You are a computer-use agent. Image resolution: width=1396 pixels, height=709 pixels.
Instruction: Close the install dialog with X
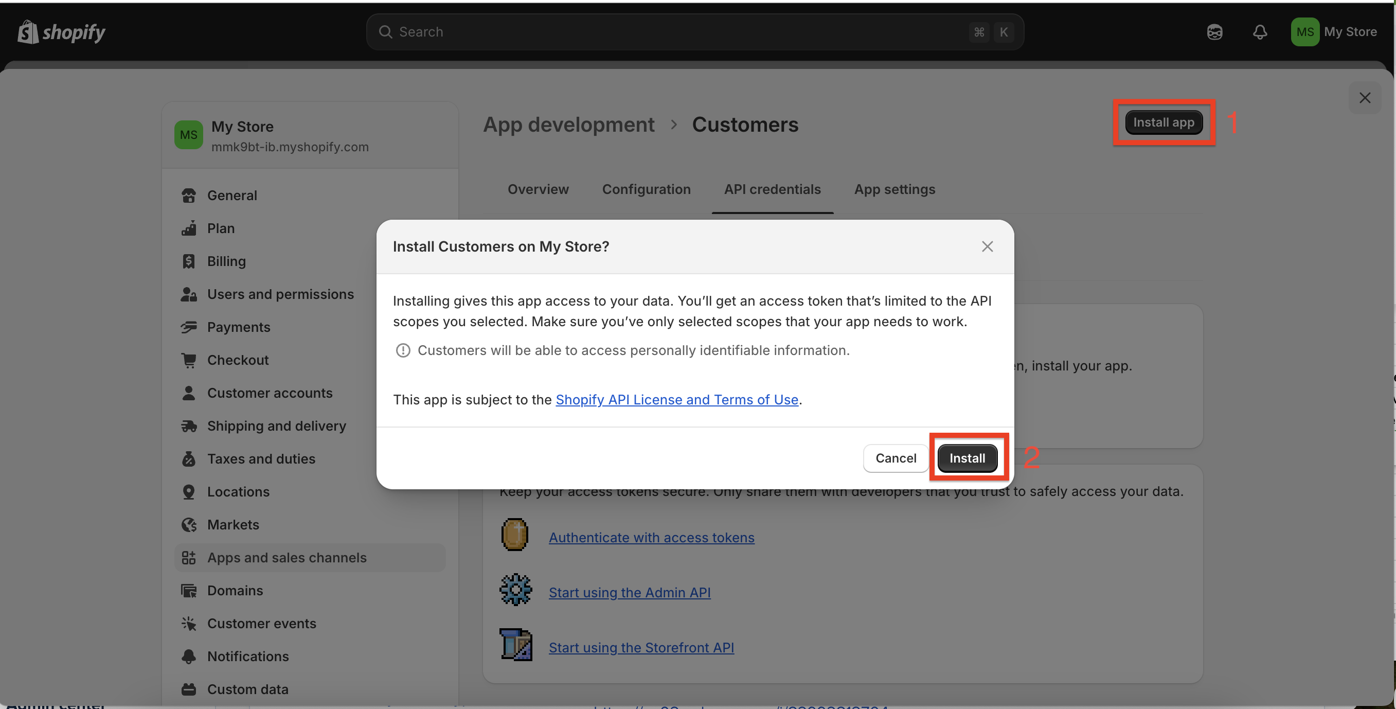[x=987, y=246]
